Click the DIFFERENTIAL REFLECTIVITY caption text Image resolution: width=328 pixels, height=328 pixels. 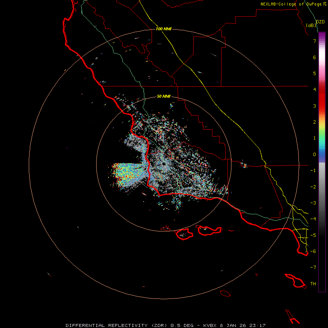[x=106, y=325]
